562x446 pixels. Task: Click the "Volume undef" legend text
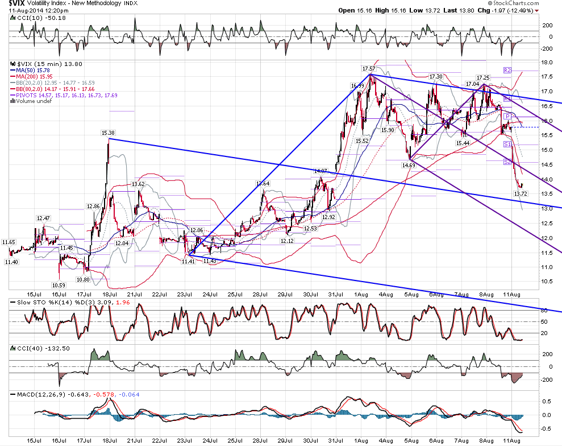[34, 101]
